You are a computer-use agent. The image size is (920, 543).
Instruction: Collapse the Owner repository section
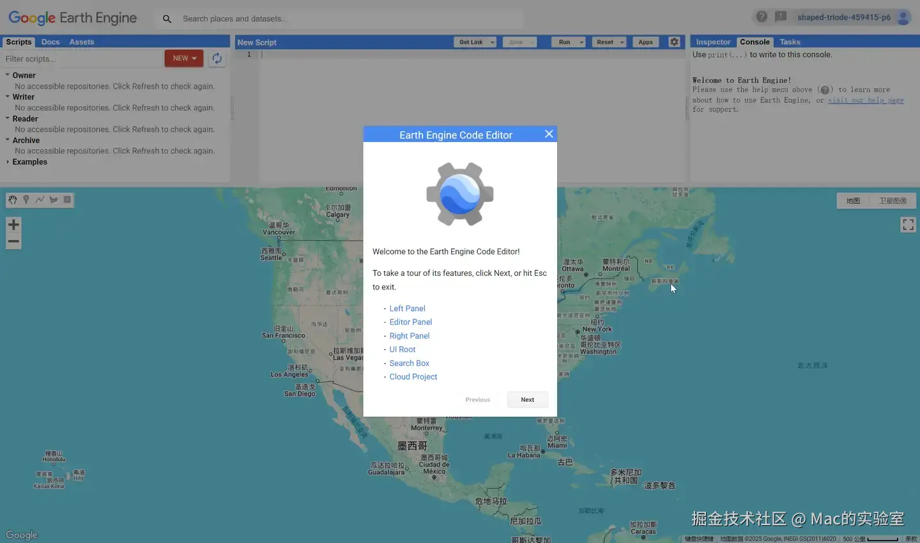[8, 75]
